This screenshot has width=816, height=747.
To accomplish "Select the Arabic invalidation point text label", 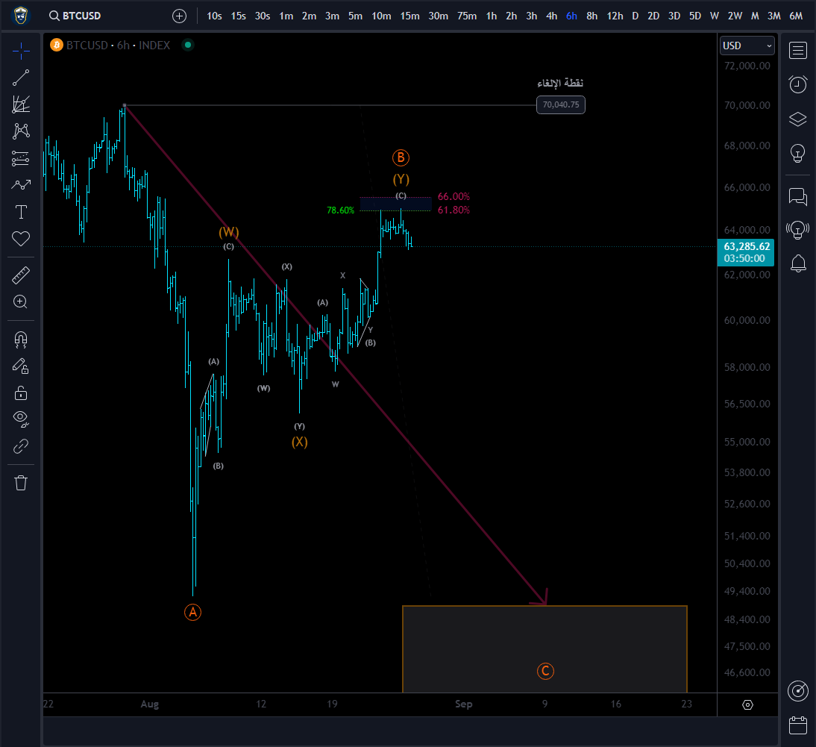I will tap(560, 84).
